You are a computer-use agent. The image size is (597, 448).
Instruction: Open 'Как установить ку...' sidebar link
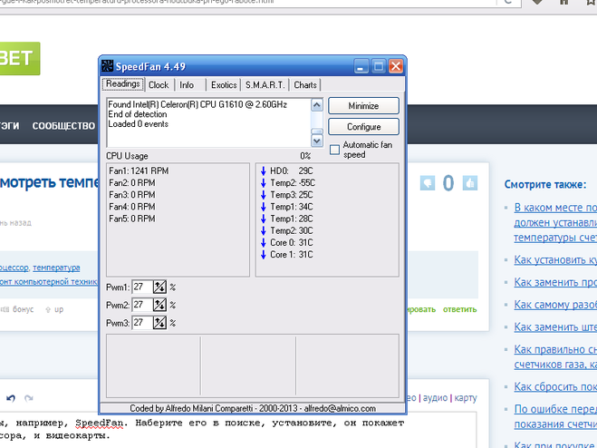coord(555,260)
